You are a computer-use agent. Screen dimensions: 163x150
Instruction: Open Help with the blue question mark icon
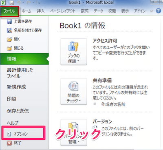click(159, 11)
